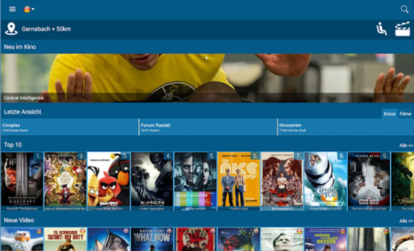Open the Money Monster poster ranked 5
This screenshot has height=251, width=414.
[x=195, y=181]
